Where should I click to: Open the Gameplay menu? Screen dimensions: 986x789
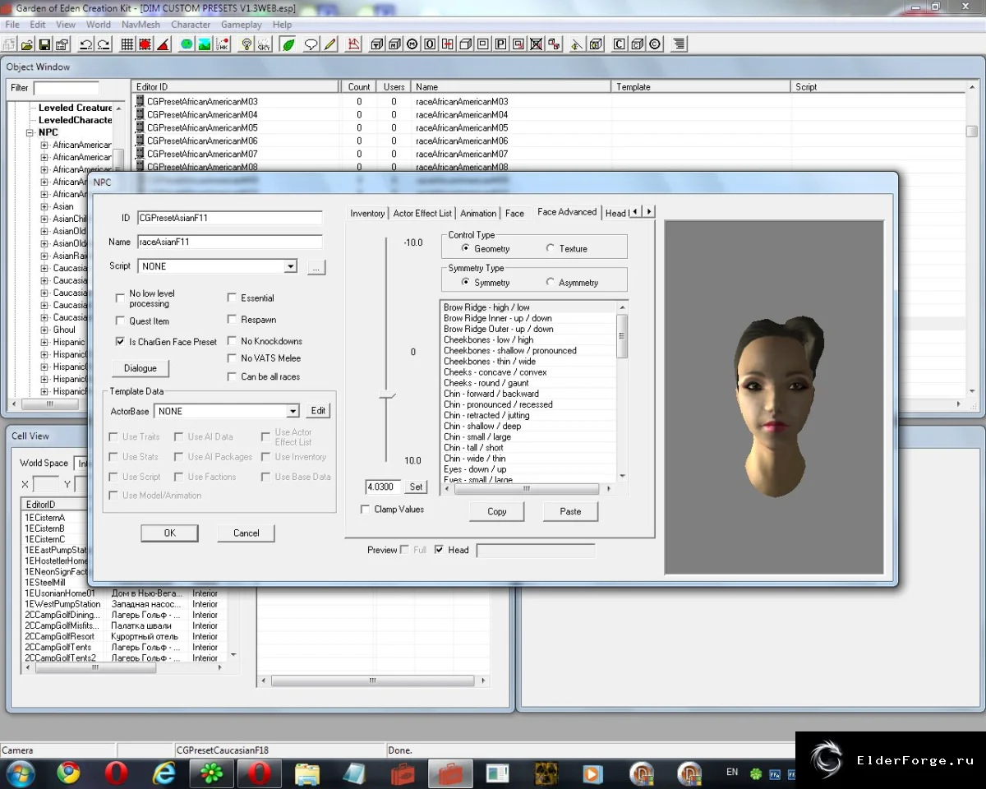(241, 25)
